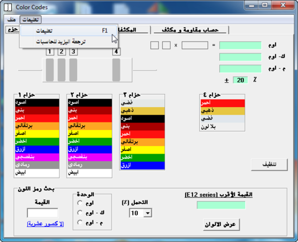Choose the اوم unit radio button

[80, 203]
